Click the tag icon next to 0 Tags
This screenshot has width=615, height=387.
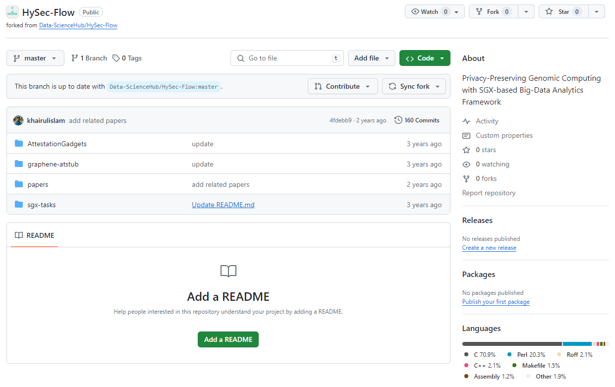(114, 58)
